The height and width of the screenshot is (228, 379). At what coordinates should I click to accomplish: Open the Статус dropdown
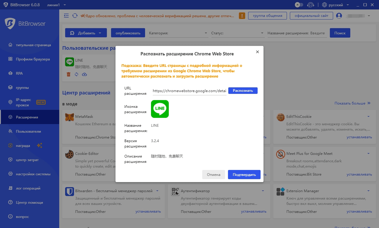point(237,33)
